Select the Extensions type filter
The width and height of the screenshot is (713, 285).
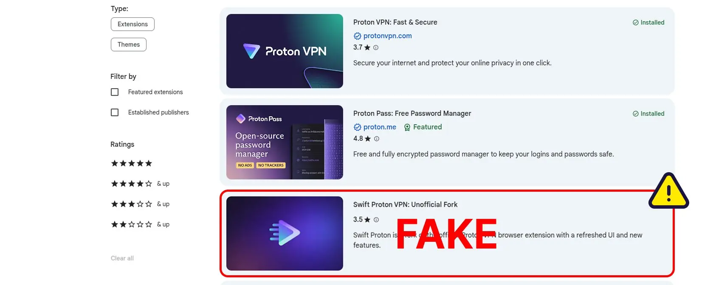(x=132, y=24)
